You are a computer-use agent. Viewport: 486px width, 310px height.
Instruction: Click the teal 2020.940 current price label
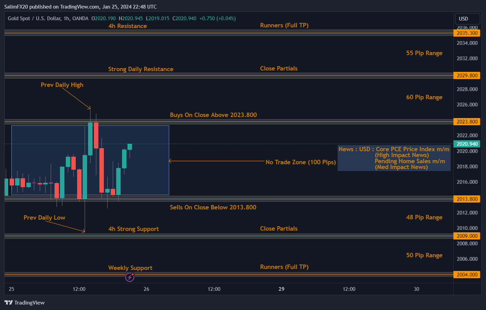tap(467, 144)
